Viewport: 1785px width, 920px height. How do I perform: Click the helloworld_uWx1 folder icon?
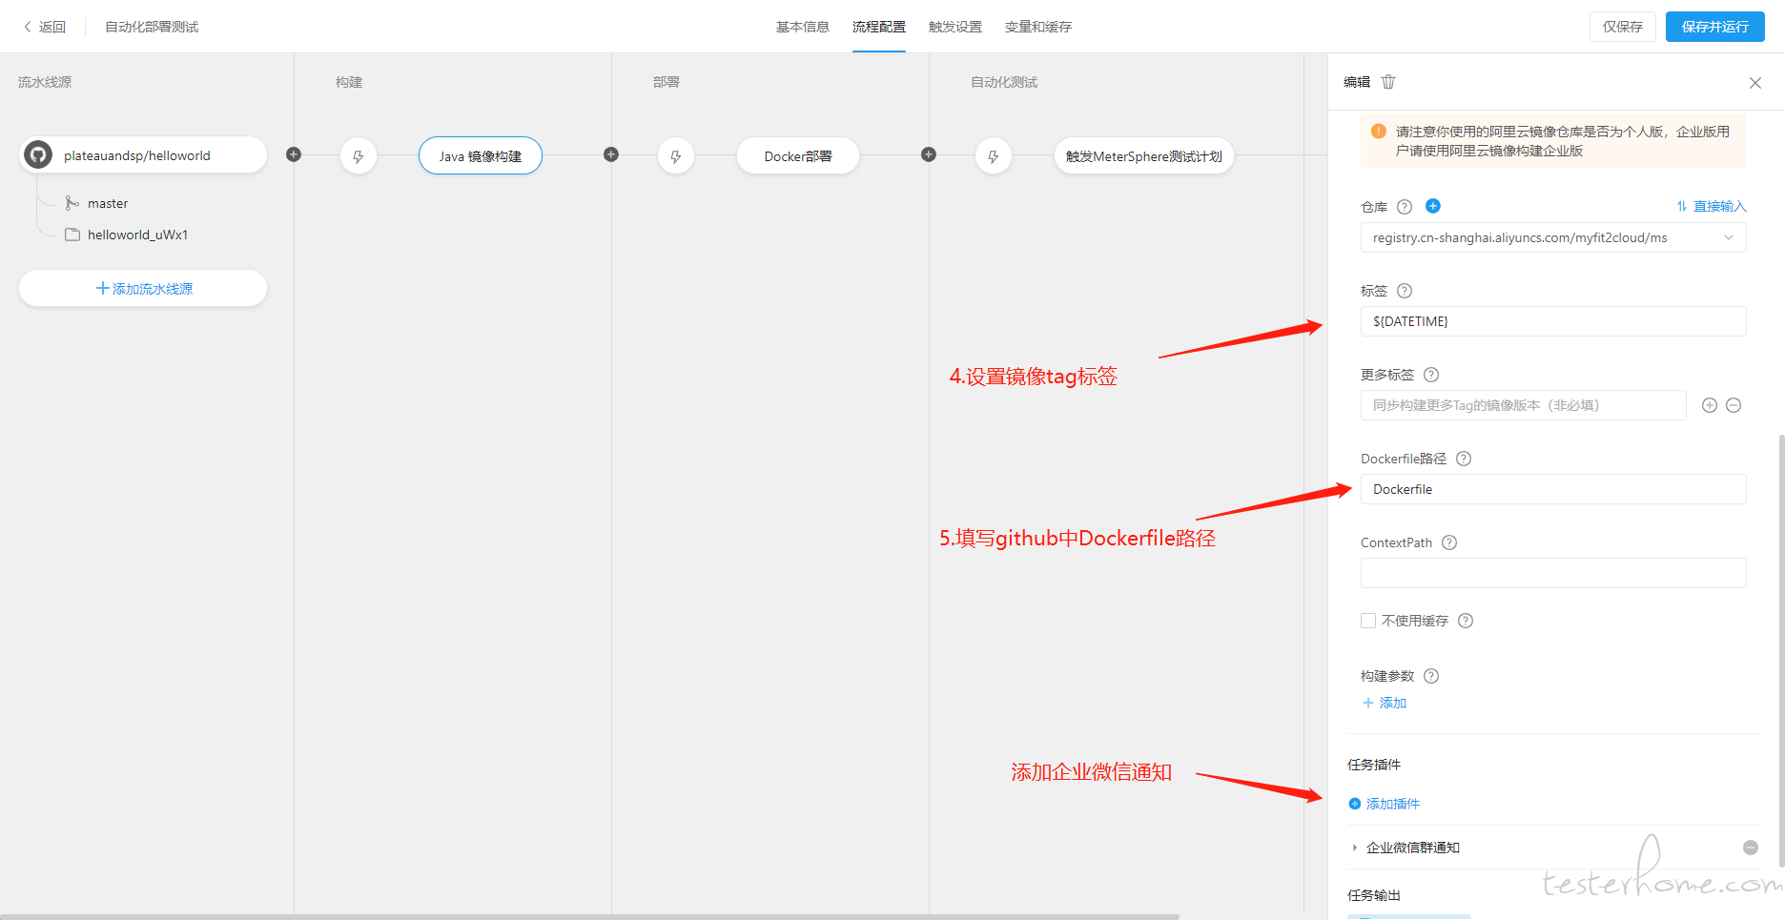(x=72, y=235)
